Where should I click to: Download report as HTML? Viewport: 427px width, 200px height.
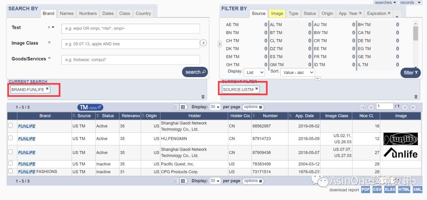coord(404,190)
